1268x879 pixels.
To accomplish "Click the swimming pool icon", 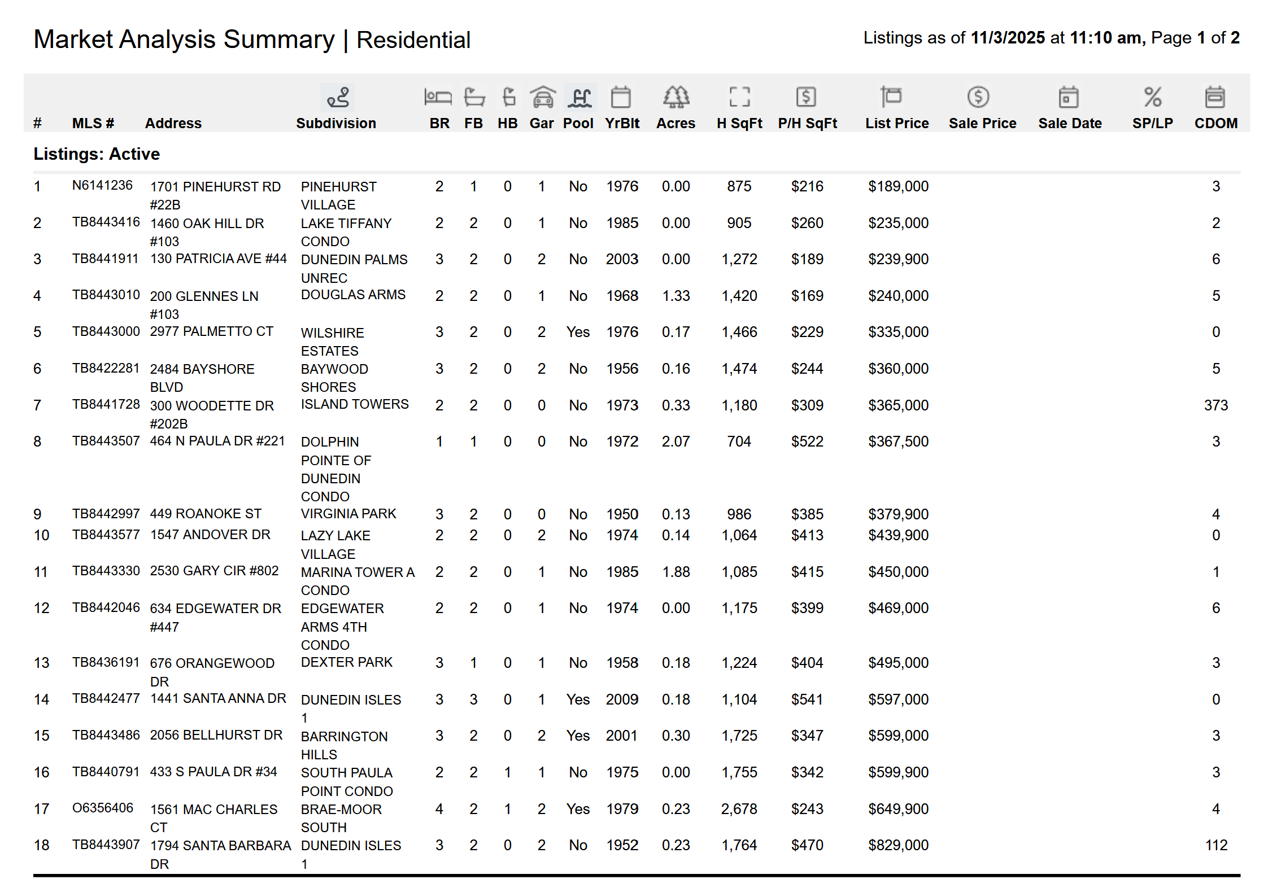I will coord(580,97).
